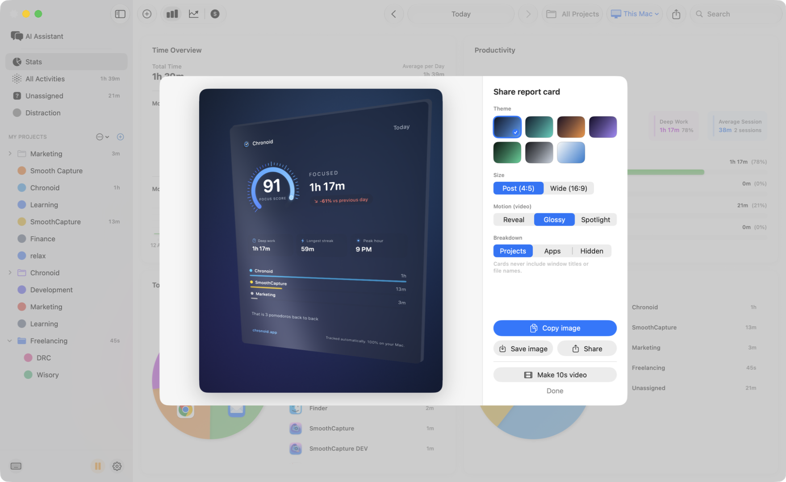Image resolution: width=786 pixels, height=482 pixels.
Task: Click Make 10s video button
Action: [555, 375]
